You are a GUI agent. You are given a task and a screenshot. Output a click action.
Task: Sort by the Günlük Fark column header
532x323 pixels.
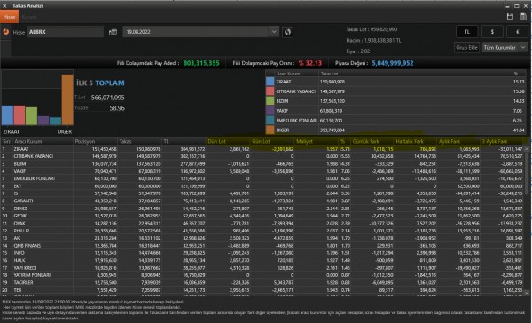[372, 141]
